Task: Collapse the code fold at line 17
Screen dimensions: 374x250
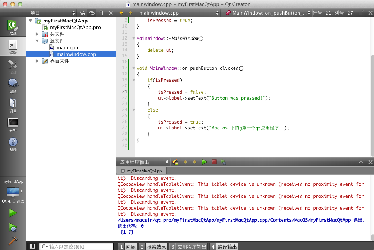Action: [x=133, y=68]
